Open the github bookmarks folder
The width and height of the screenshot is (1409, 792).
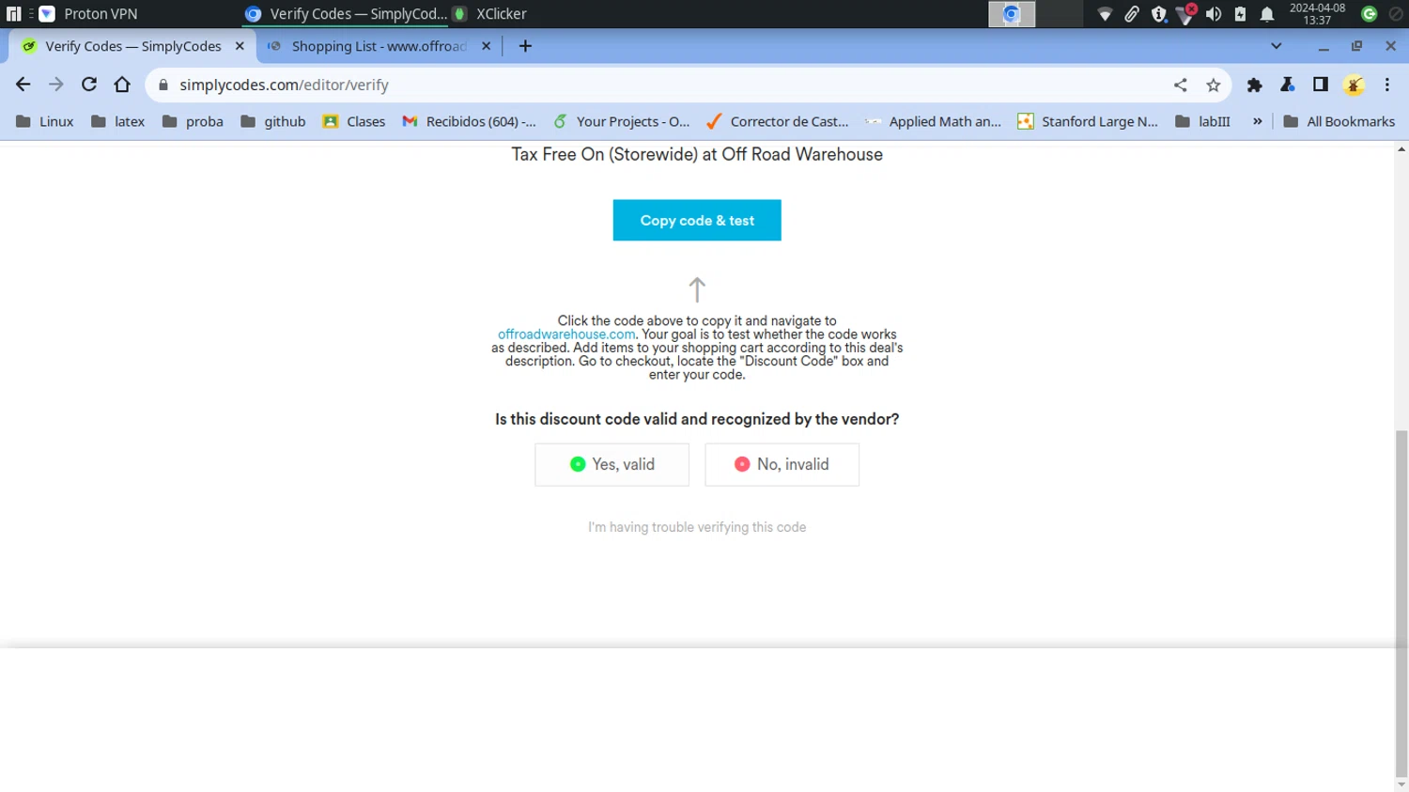coord(273,121)
